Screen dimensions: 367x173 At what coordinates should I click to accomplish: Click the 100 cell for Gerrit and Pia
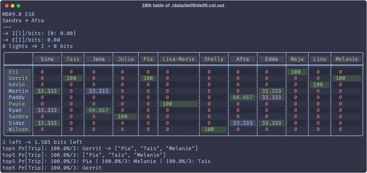point(148,78)
